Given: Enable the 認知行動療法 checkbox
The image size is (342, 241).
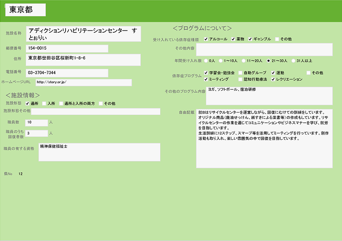Looking at the screenshot, I should pyautogui.click(x=240, y=79).
